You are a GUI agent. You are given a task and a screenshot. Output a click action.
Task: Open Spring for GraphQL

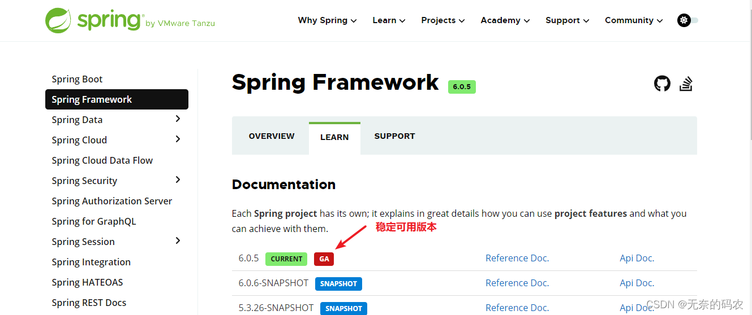pos(94,221)
